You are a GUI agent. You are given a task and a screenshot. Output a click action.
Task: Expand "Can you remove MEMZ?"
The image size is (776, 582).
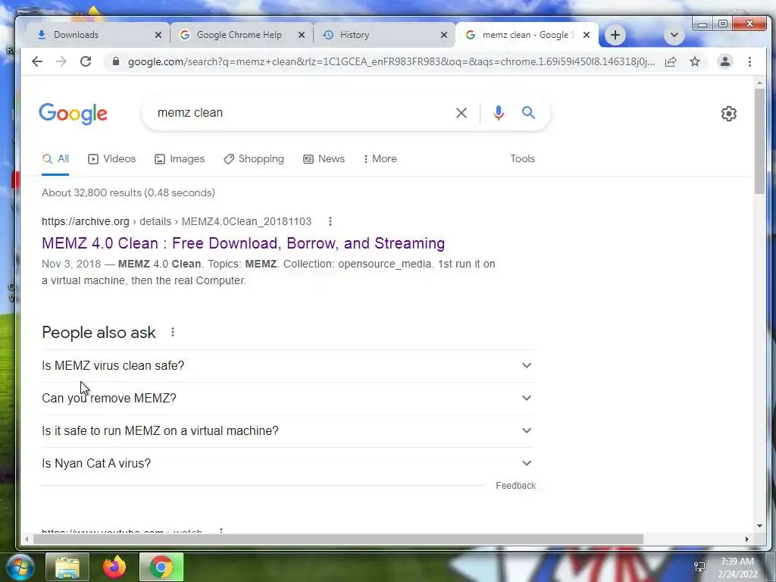point(287,399)
